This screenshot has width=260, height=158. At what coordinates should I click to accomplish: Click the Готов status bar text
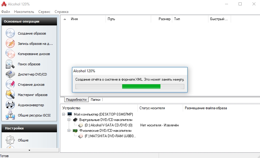click(4, 156)
